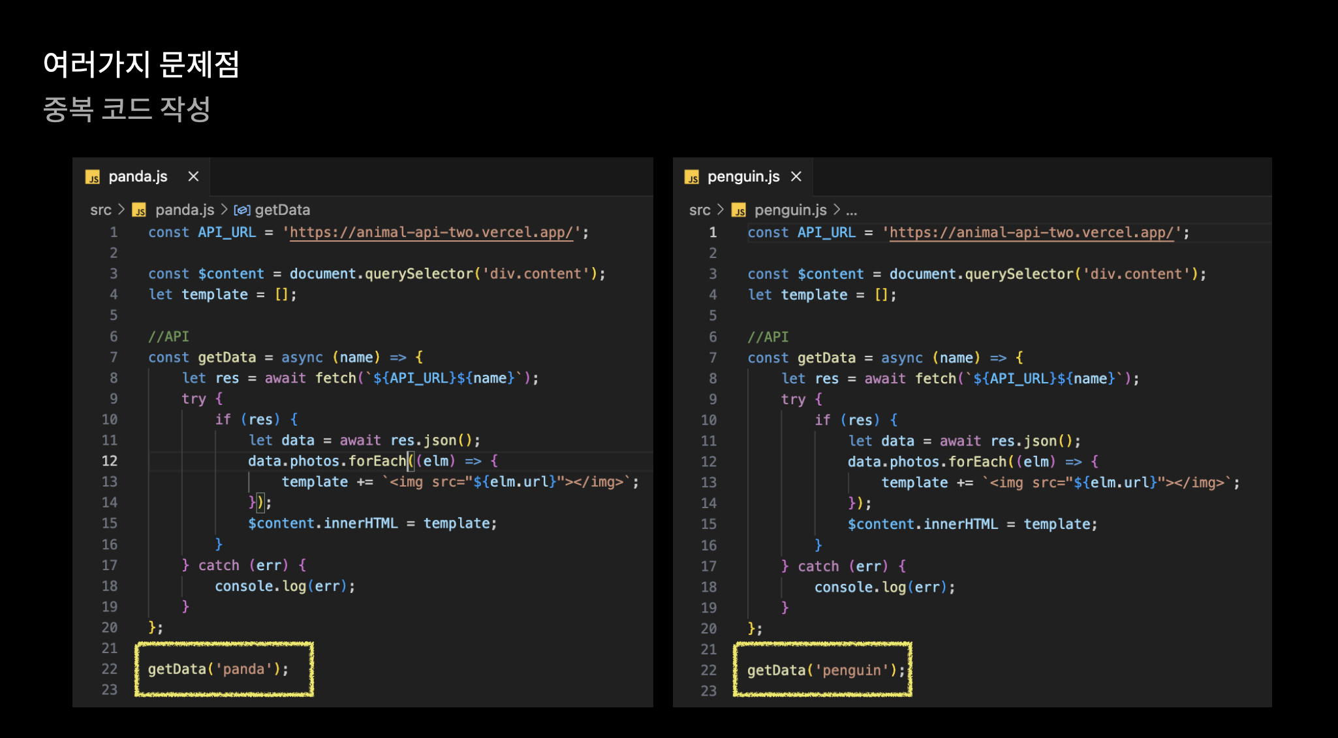Viewport: 1338px width, 738px height.
Task: Select the panda.js breadcrumb file name
Action: pyautogui.click(x=184, y=210)
